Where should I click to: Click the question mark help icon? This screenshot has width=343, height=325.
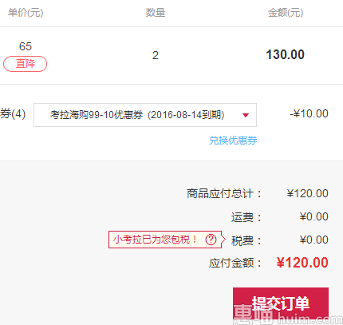coord(211,240)
